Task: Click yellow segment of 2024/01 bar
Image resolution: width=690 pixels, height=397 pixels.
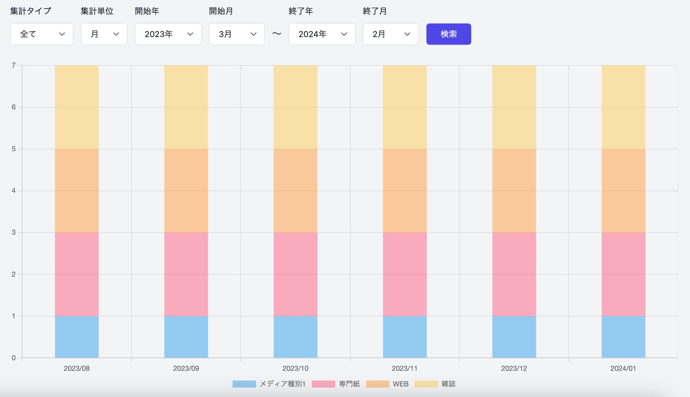Action: [623, 107]
